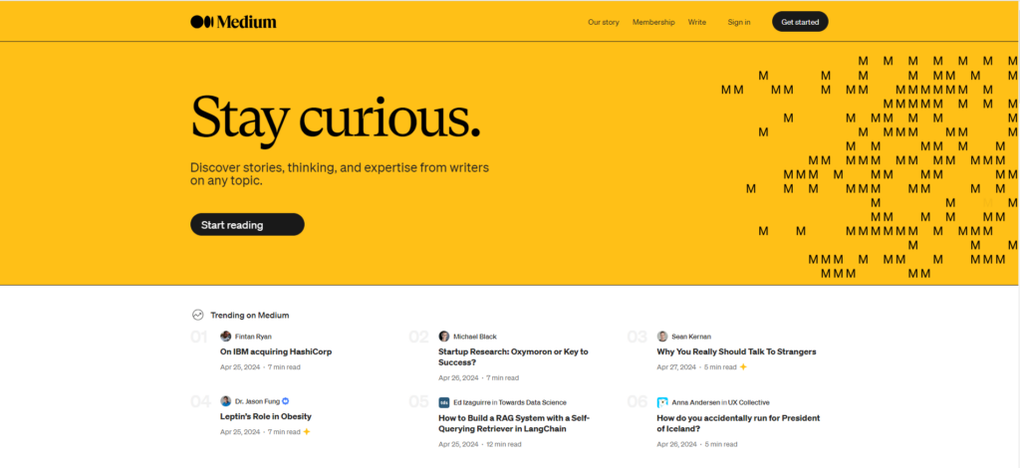This screenshot has height=468, width=1020.
Task: Click rank number 06
Action: coord(637,401)
